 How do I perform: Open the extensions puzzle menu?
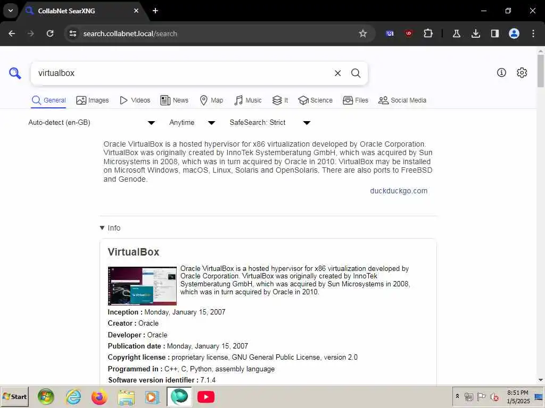click(x=428, y=33)
